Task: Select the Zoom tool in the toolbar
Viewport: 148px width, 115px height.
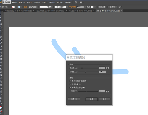Action: pos(1,101)
